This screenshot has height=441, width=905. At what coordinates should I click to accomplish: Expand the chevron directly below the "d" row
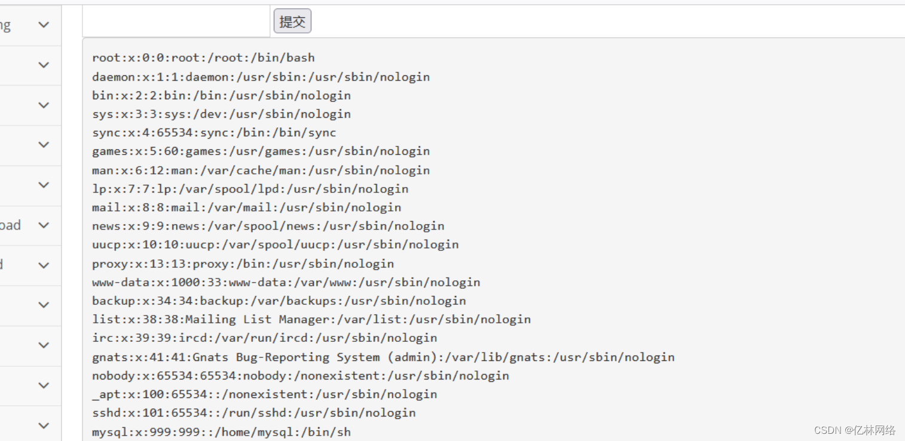[x=44, y=305]
